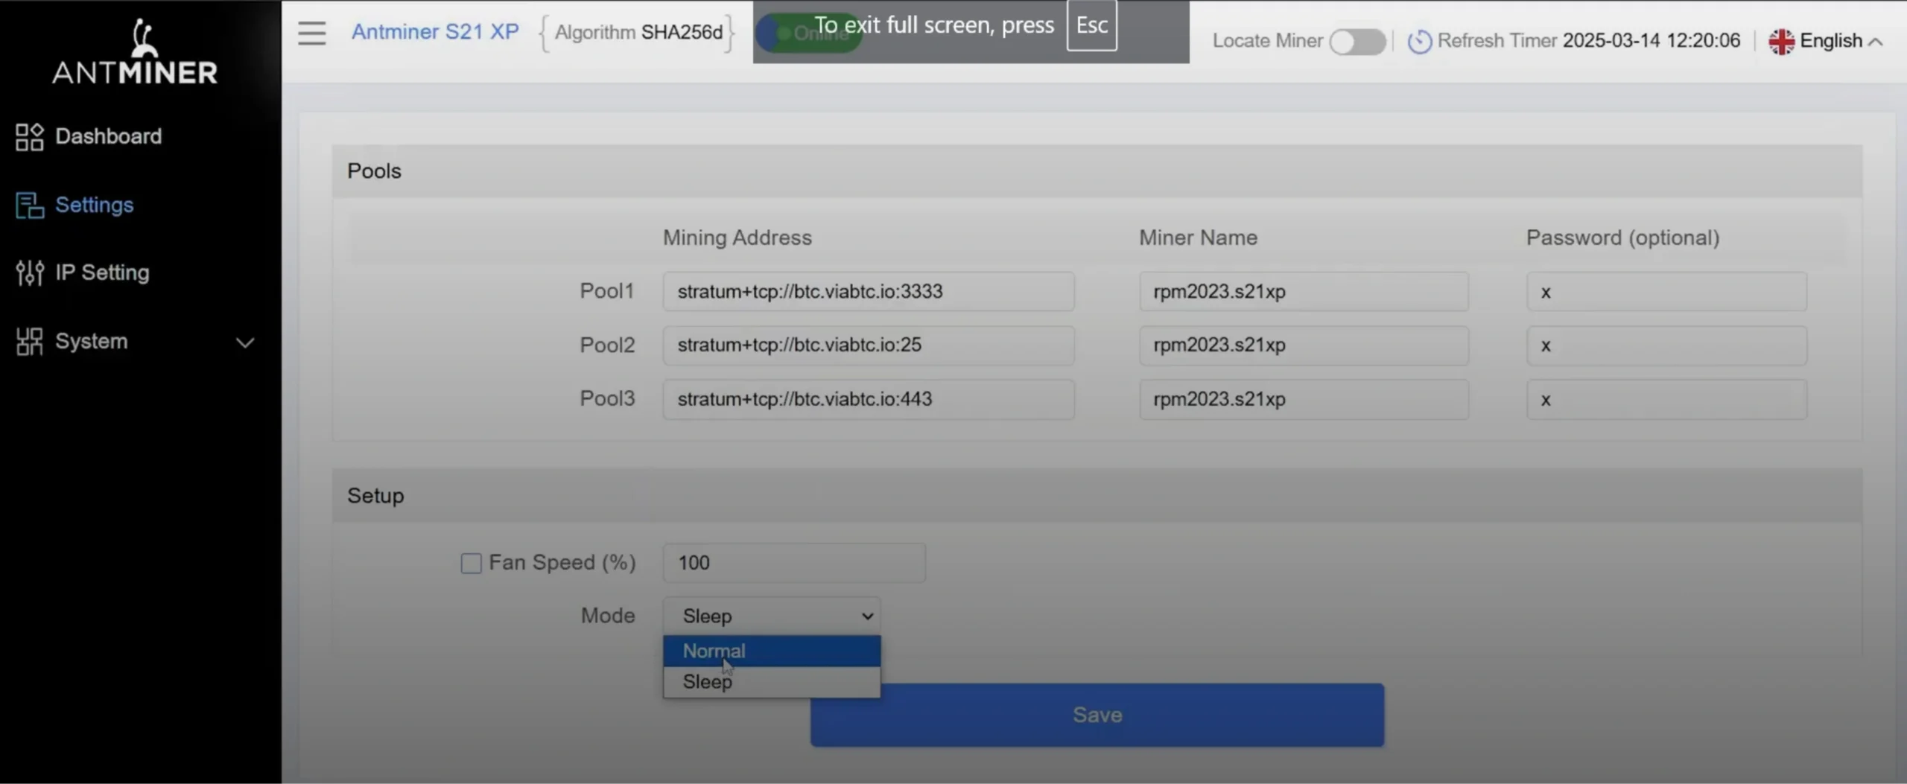Click the Algorithm SHA256d label

[x=638, y=33]
